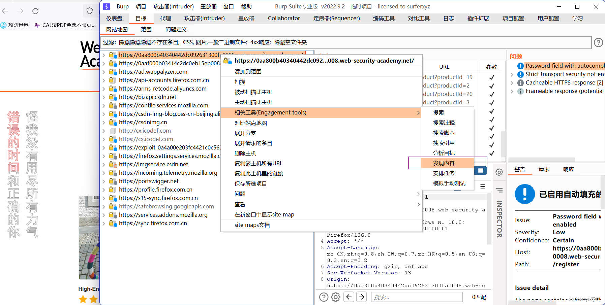Select Password field with autocomplete issue
605x305 pixels.
(565, 66)
